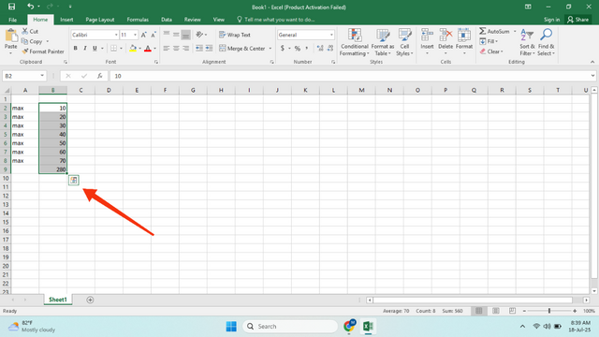Viewport: 599px width, 337px height.
Task: Click the zoom slider handle
Action: pos(549,311)
